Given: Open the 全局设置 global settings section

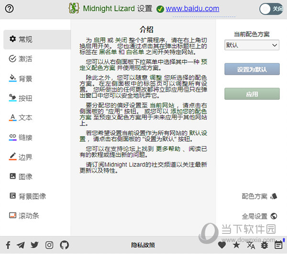Looking at the screenshot, I should 259,216.
